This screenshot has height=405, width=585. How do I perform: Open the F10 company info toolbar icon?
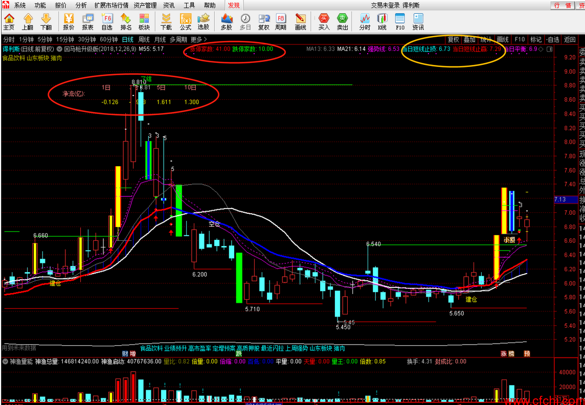[x=400, y=21]
